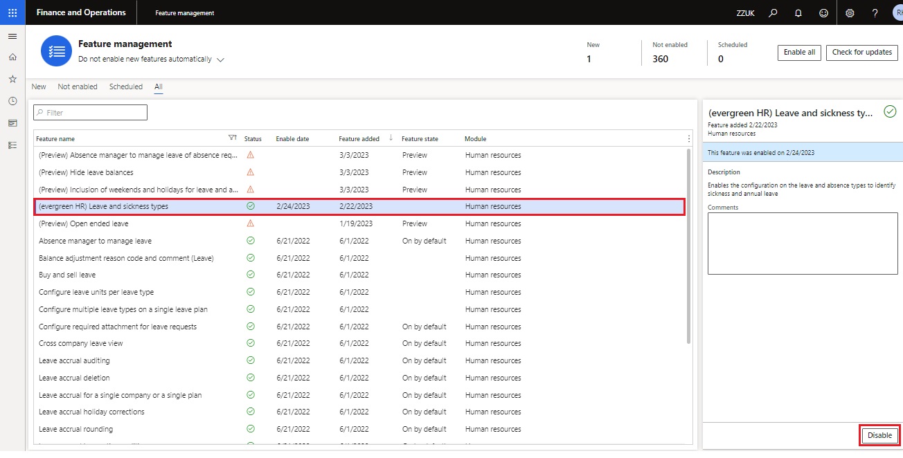Open the column options ellipsis menu

click(x=688, y=139)
